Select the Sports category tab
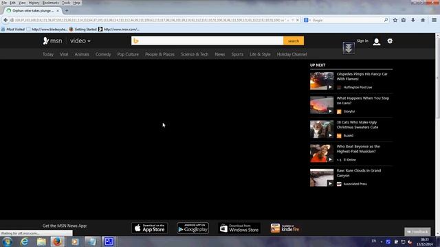The height and width of the screenshot is (247, 440). point(237,54)
